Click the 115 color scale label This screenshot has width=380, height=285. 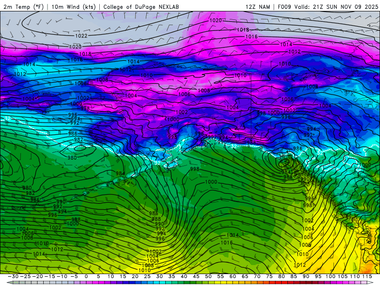tap(367, 276)
